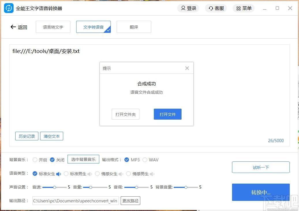Choose WAV output format

tap(145, 160)
